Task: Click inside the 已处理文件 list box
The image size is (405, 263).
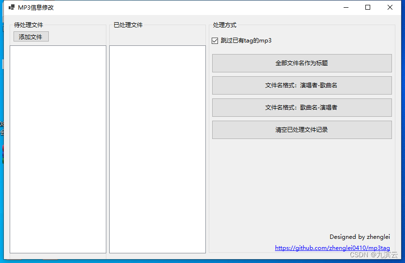Action: [158, 149]
